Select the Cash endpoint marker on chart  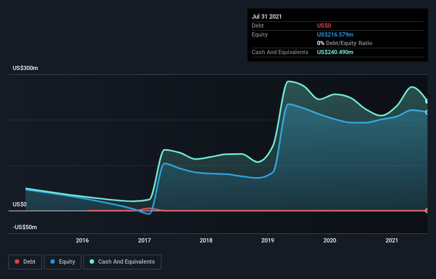coord(427,101)
